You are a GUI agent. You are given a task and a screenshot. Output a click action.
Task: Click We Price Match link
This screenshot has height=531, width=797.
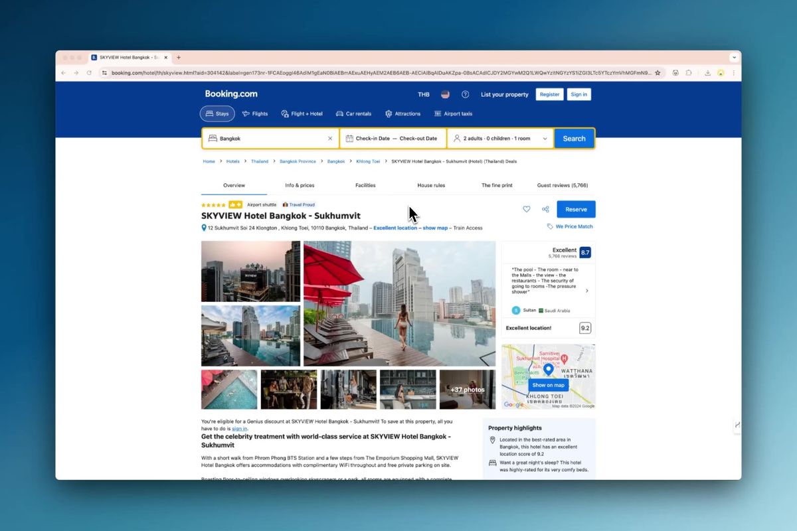pos(570,226)
